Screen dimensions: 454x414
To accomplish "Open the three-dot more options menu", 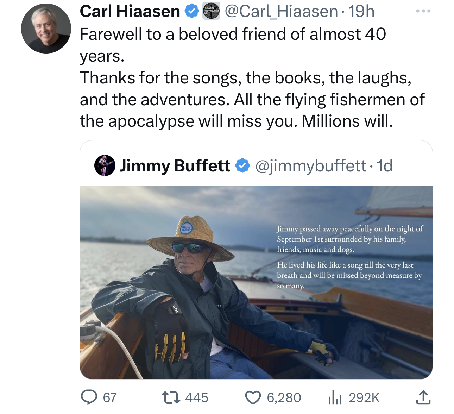I will click(x=423, y=11).
